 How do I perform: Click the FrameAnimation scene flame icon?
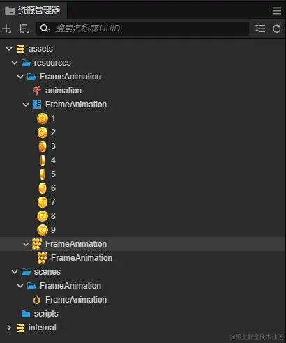pyautogui.click(x=37, y=300)
